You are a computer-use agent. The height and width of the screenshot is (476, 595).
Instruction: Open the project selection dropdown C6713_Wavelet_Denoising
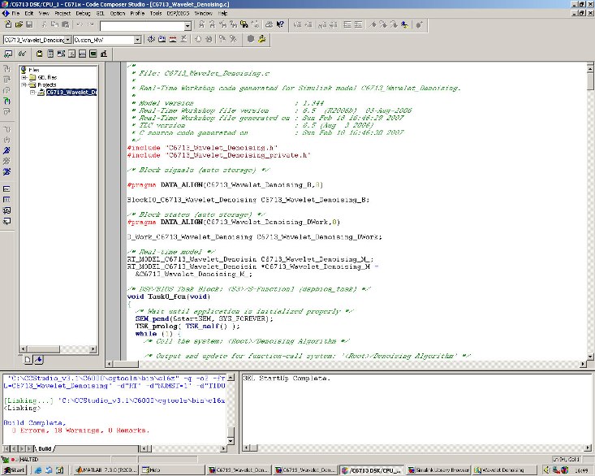tap(67, 40)
